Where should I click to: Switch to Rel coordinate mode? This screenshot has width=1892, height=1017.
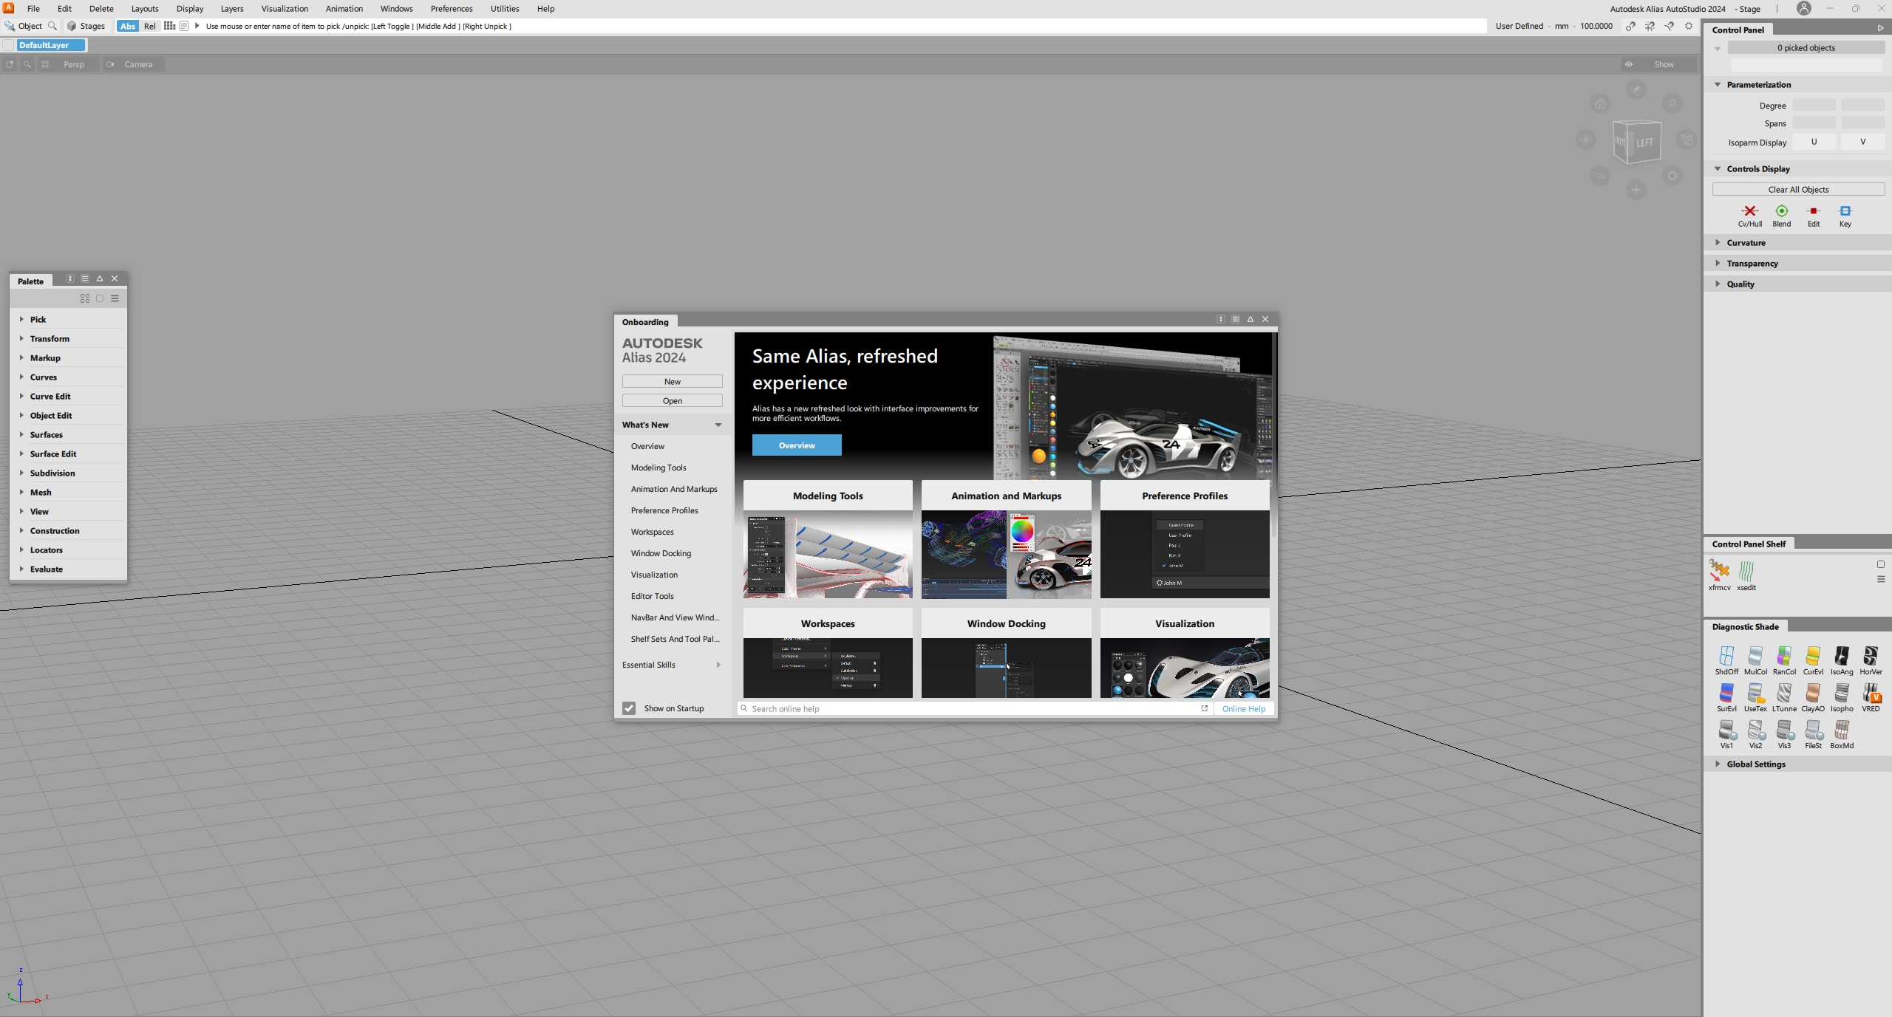click(x=150, y=26)
